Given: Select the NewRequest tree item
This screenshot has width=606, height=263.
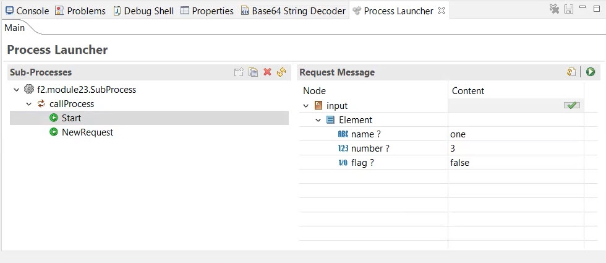Looking at the screenshot, I should (x=87, y=132).
